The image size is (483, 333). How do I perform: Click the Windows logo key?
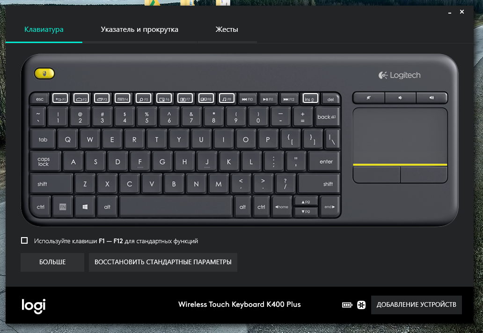(x=85, y=207)
